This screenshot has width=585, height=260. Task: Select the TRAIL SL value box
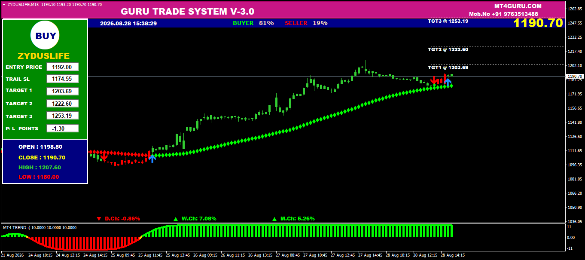click(x=63, y=79)
